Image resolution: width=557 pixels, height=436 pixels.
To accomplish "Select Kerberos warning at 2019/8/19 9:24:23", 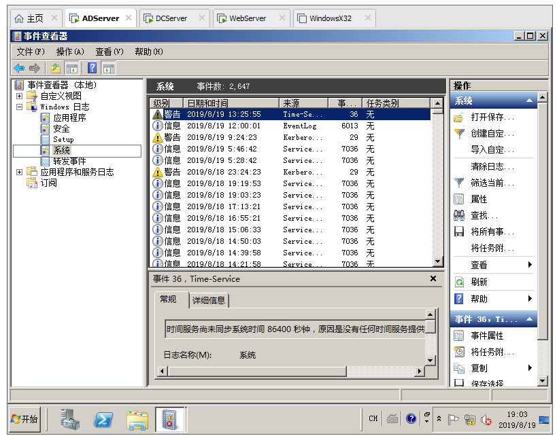I will point(290,137).
